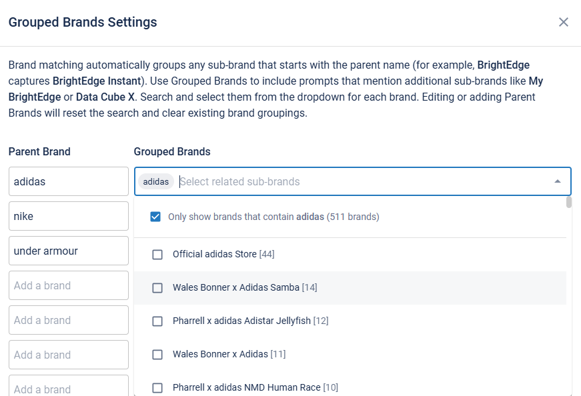Check the Official adidas Store box
This screenshot has height=396, width=581.
point(157,255)
